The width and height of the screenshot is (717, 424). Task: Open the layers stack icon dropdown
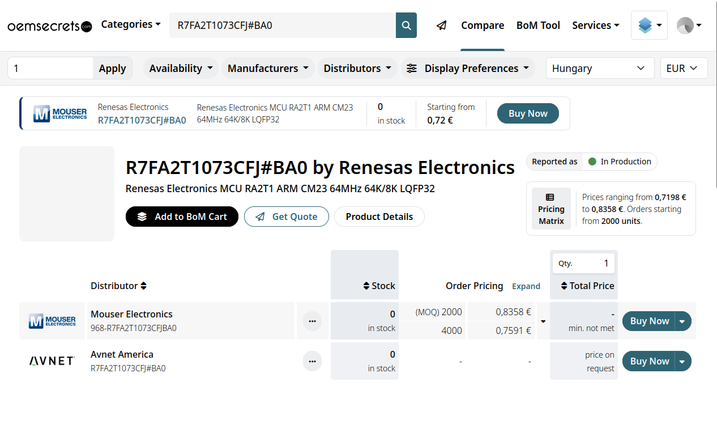tap(649, 26)
